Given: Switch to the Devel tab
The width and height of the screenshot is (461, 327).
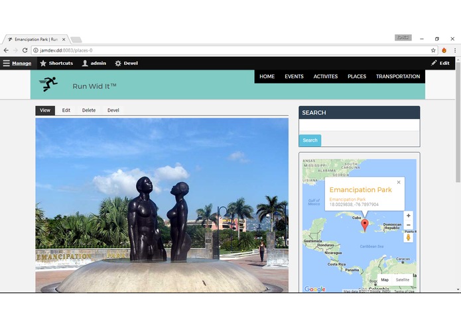Looking at the screenshot, I should [113, 111].
